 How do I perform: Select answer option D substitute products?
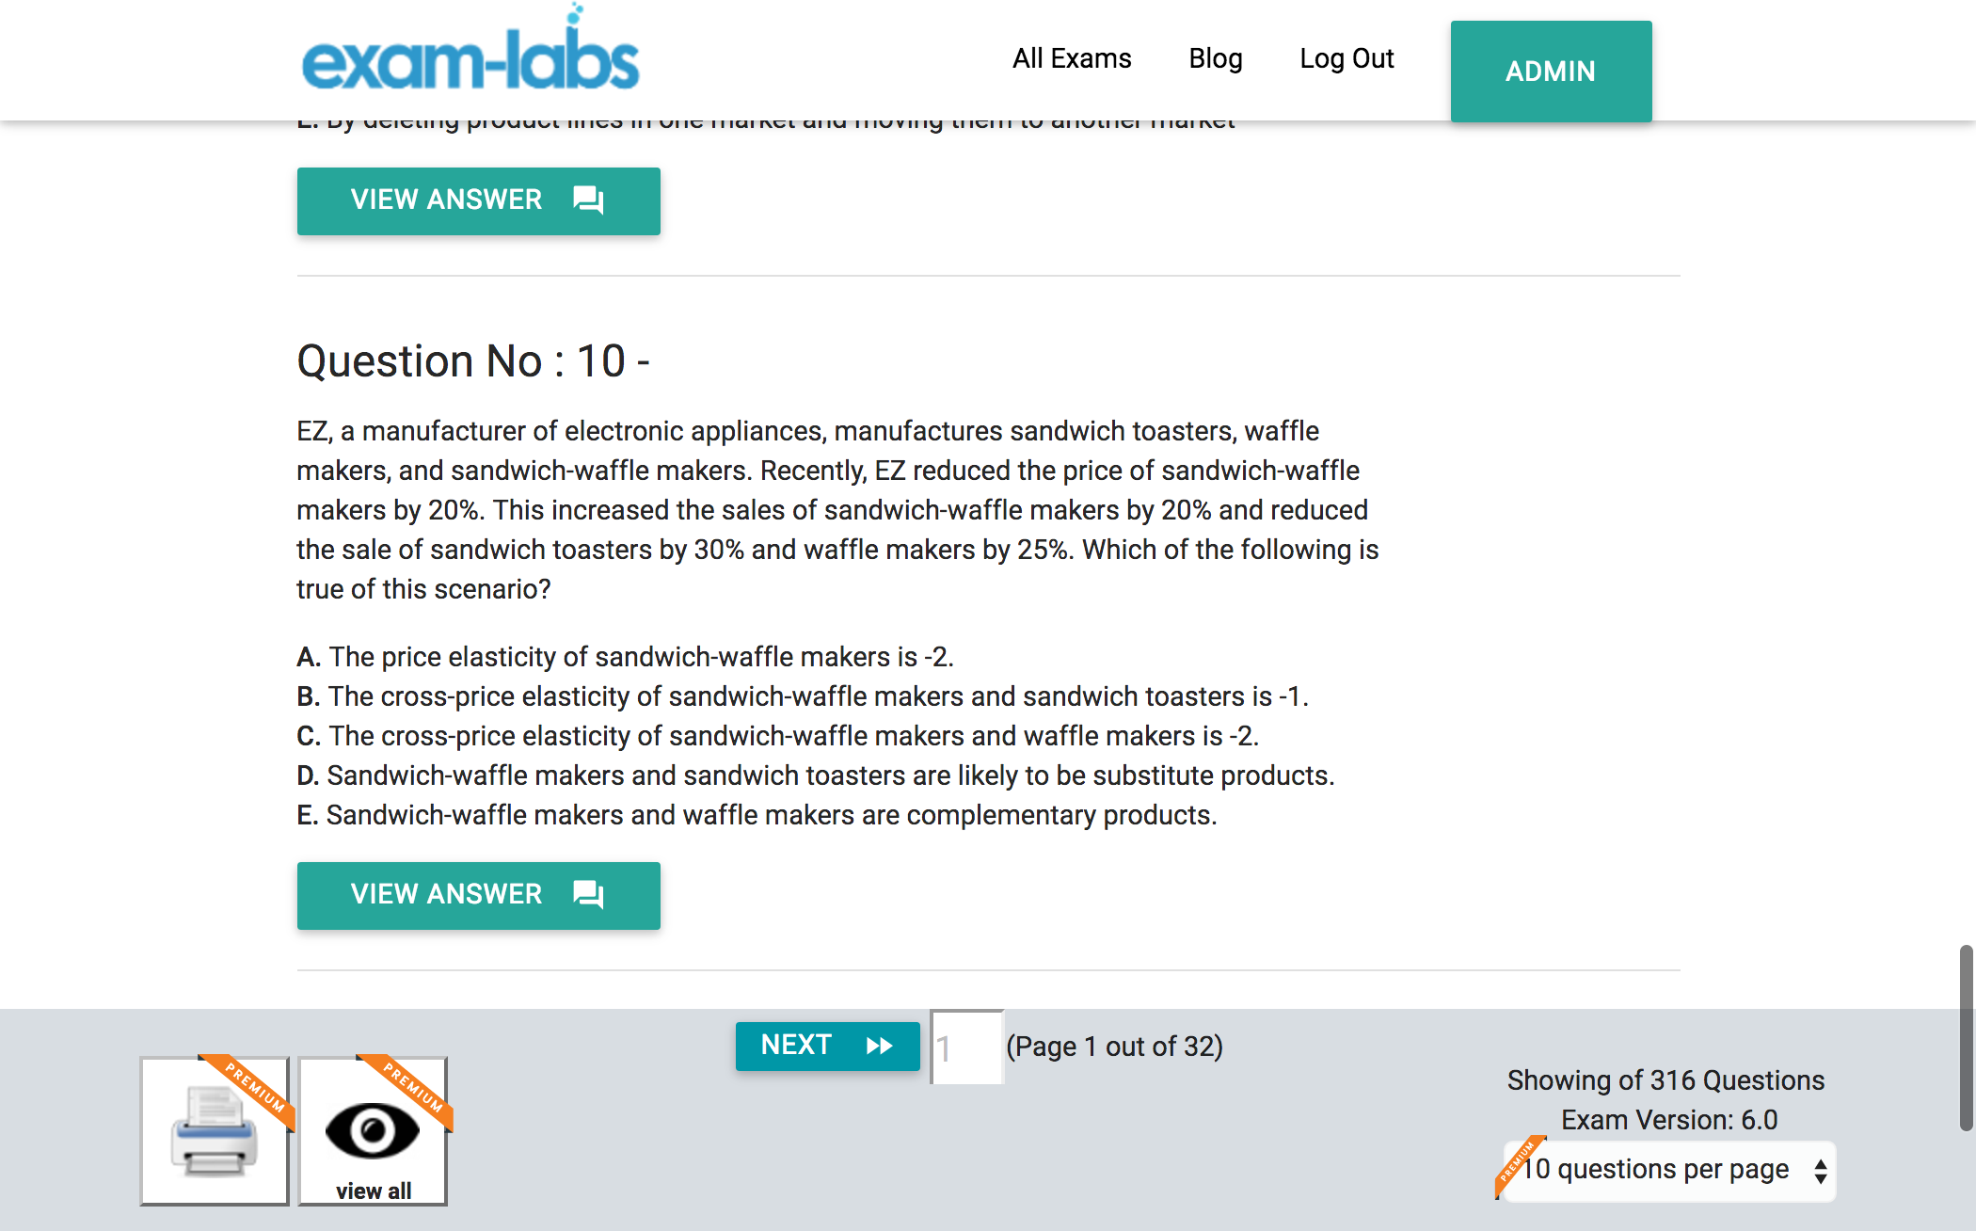[817, 775]
